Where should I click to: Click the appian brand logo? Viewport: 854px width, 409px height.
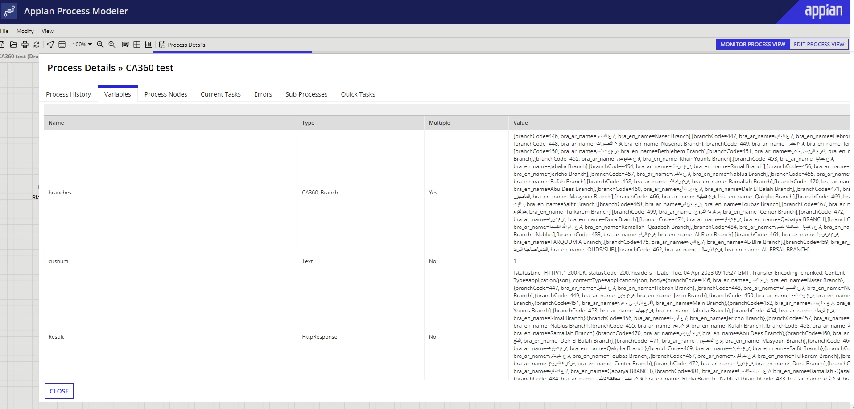coord(824,11)
